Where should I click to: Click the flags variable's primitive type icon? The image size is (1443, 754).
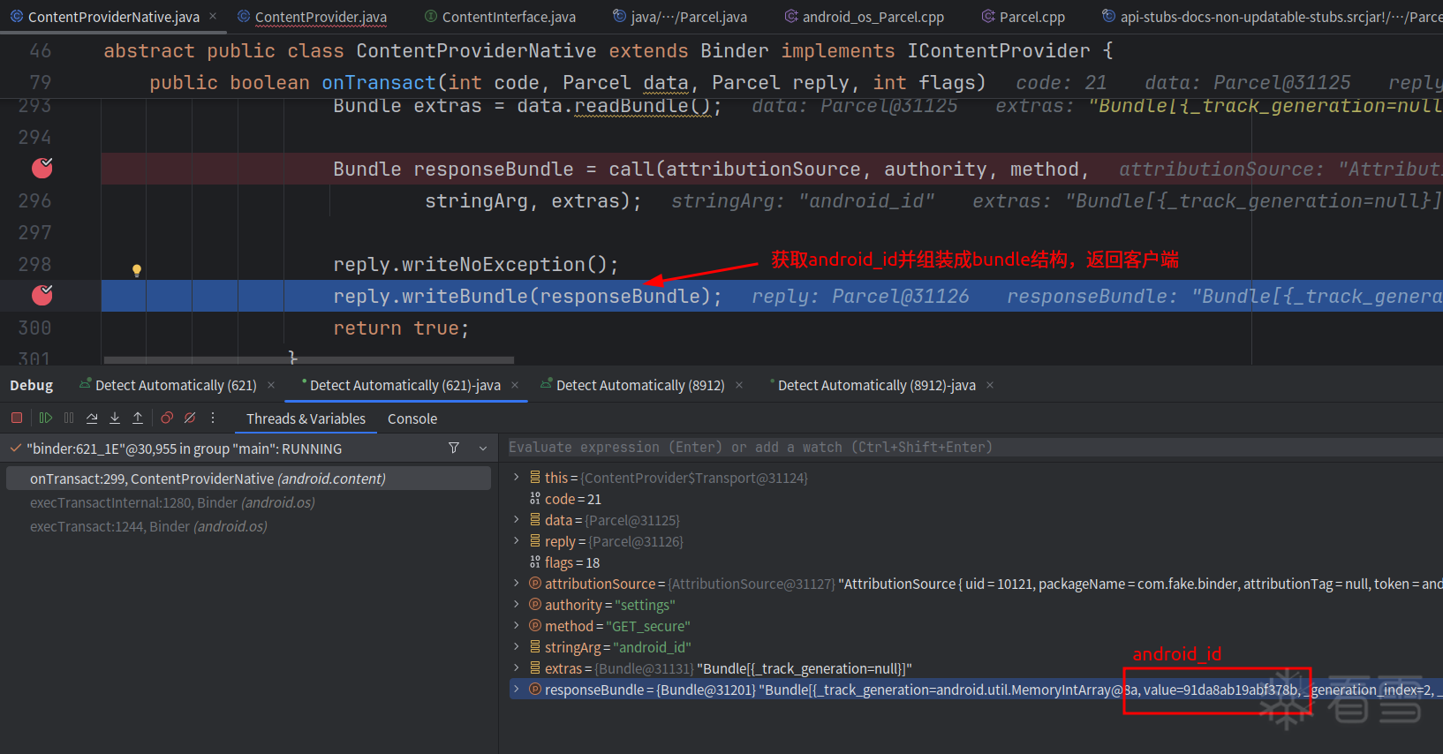coord(535,562)
